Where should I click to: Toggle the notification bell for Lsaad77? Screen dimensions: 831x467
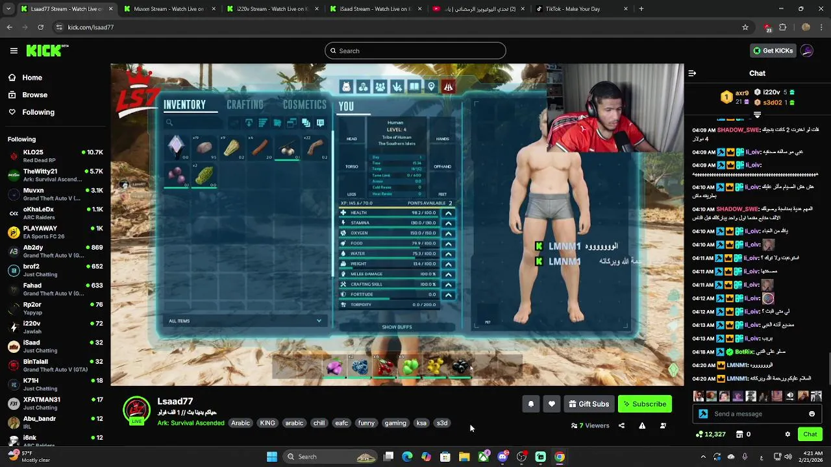coord(531,404)
